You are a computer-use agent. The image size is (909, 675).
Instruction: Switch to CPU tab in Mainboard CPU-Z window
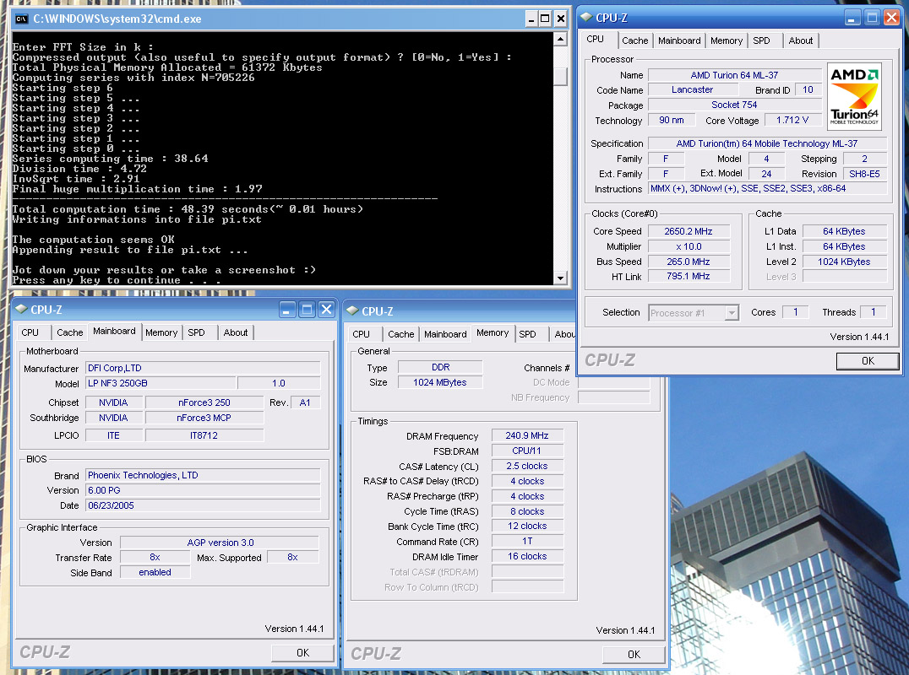click(30, 333)
